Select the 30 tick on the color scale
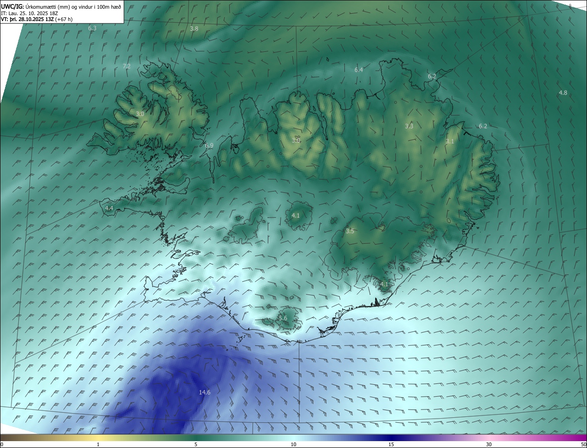The height and width of the screenshot is (448, 587). 489,445
